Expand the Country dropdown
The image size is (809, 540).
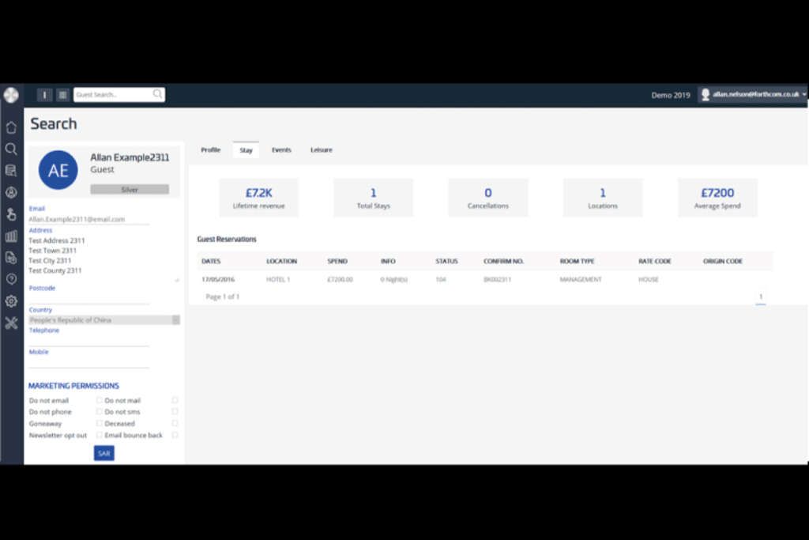pos(175,320)
